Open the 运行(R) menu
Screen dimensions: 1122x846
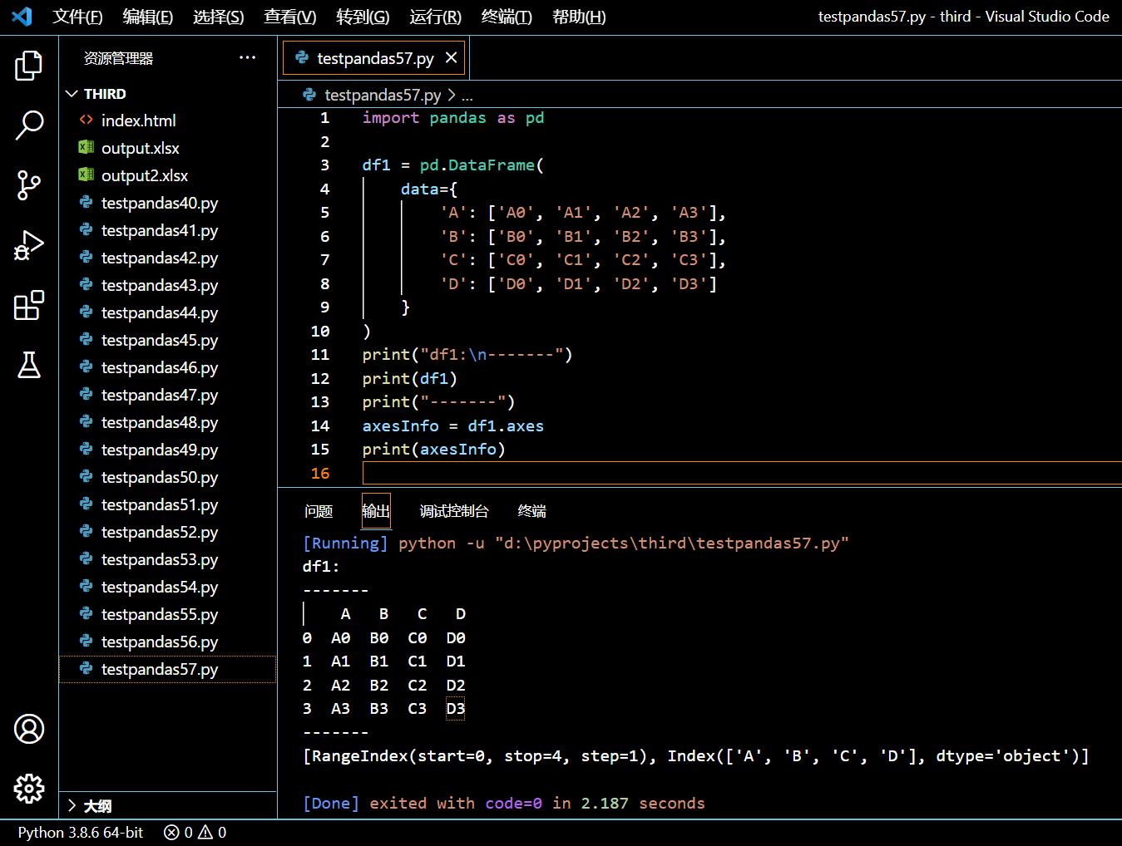435,17
